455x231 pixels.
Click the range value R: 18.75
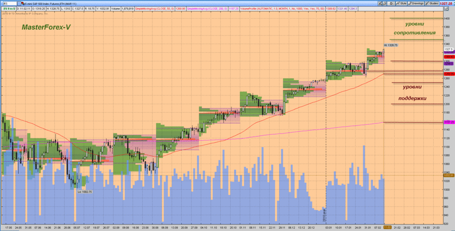coord(90,9)
